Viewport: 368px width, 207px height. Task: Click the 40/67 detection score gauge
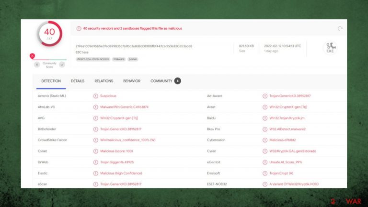49,34
